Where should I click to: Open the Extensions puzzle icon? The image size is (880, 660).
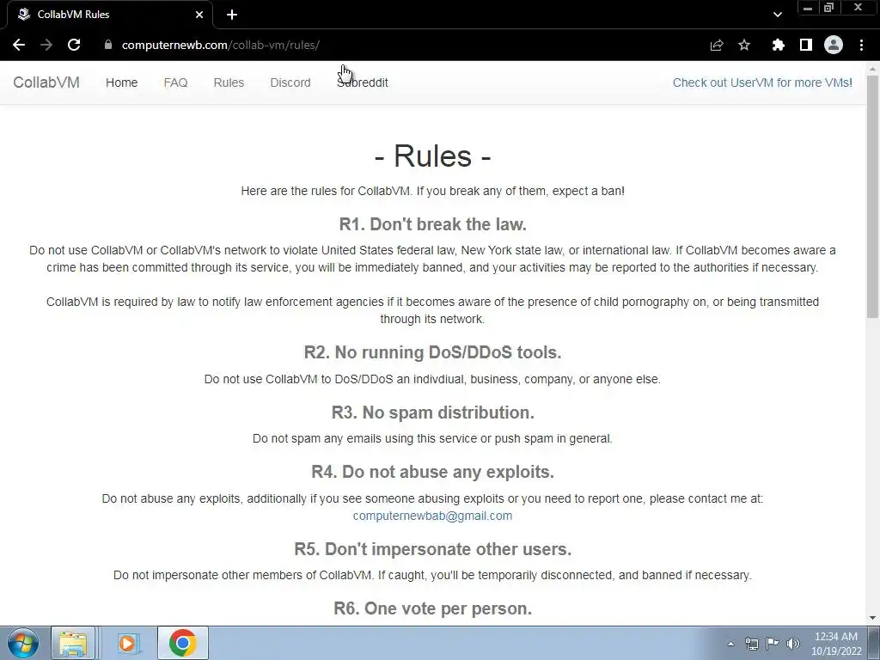779,45
